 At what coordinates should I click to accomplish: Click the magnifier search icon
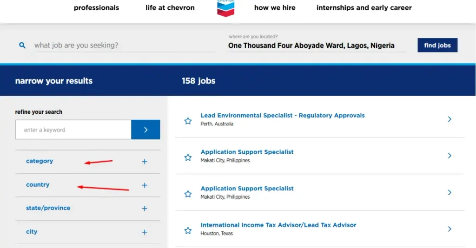pos(22,46)
